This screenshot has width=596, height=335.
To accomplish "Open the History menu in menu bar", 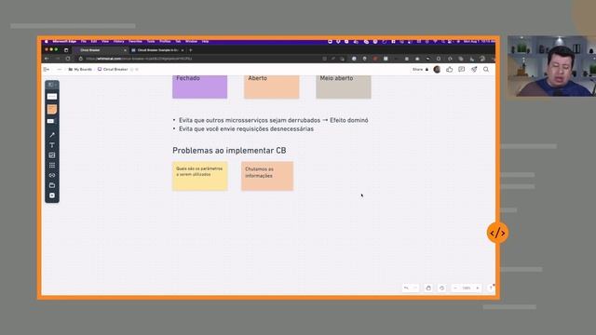I will pos(118,41).
